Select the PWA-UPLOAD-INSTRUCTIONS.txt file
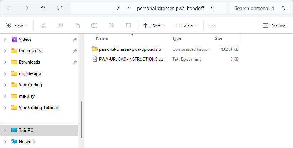 pos(131,59)
